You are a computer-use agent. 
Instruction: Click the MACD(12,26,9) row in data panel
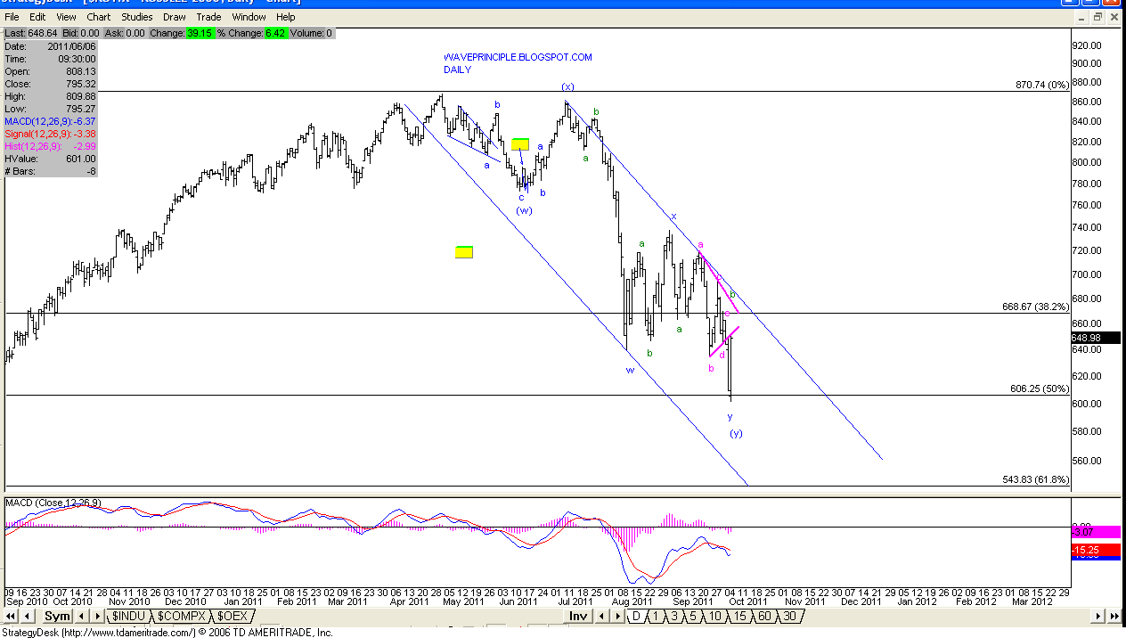point(50,121)
